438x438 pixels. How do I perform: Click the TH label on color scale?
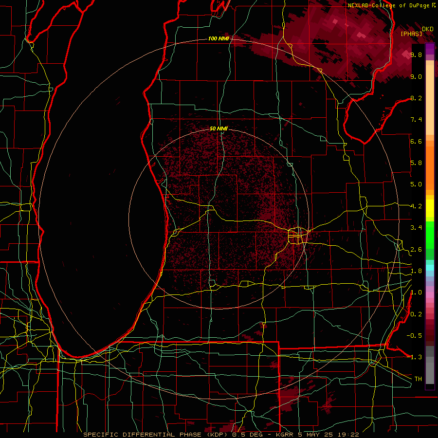[418, 379]
